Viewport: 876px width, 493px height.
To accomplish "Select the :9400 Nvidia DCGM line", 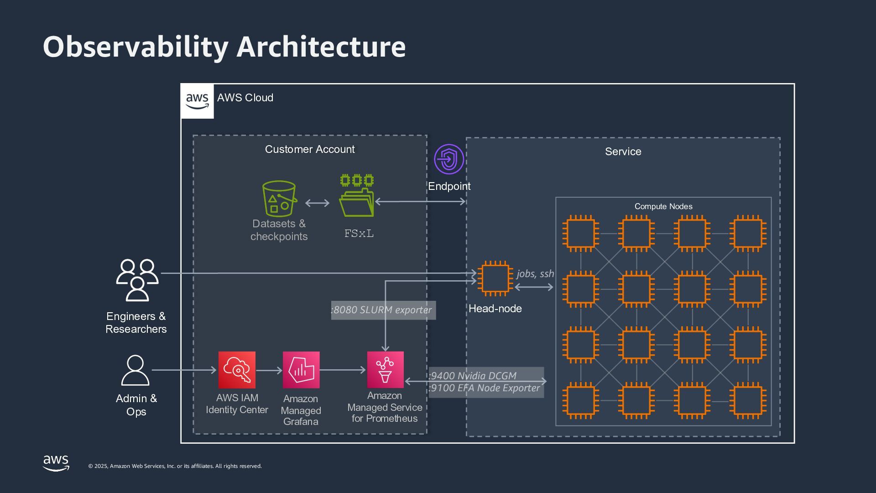I will pyautogui.click(x=472, y=376).
